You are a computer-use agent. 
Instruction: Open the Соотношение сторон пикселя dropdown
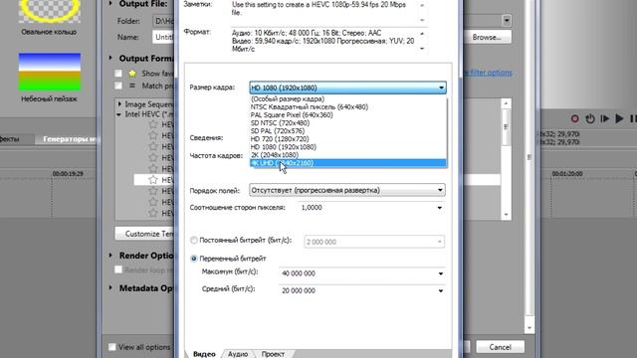pos(440,208)
